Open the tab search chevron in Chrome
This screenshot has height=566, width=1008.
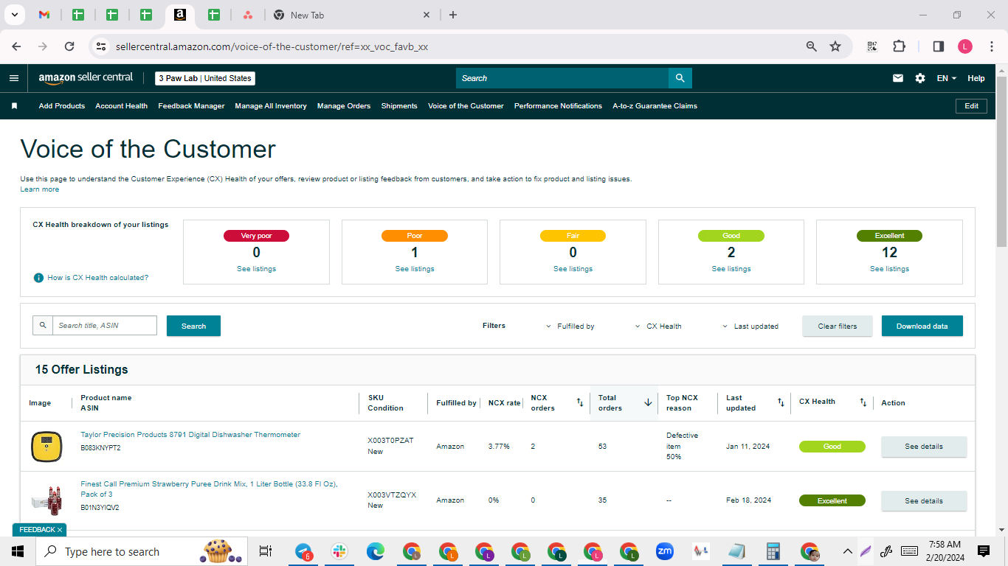click(13, 15)
